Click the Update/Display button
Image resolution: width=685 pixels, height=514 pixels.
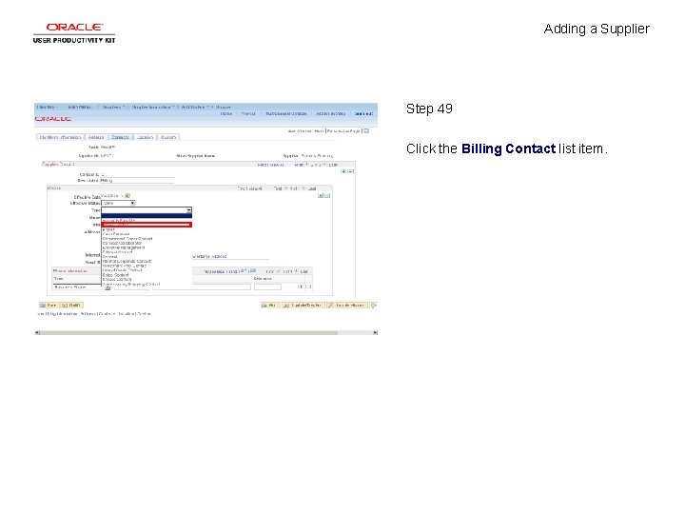click(x=303, y=306)
